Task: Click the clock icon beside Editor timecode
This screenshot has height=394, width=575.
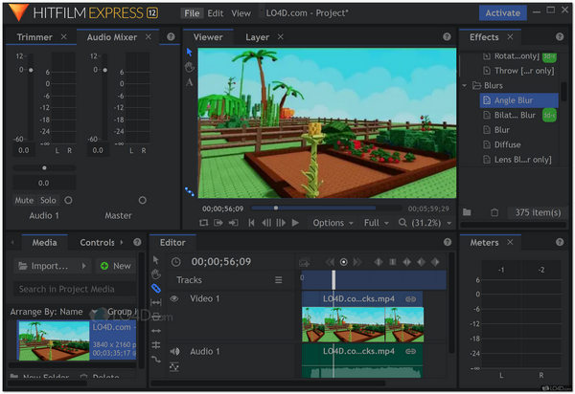Action: point(176,262)
